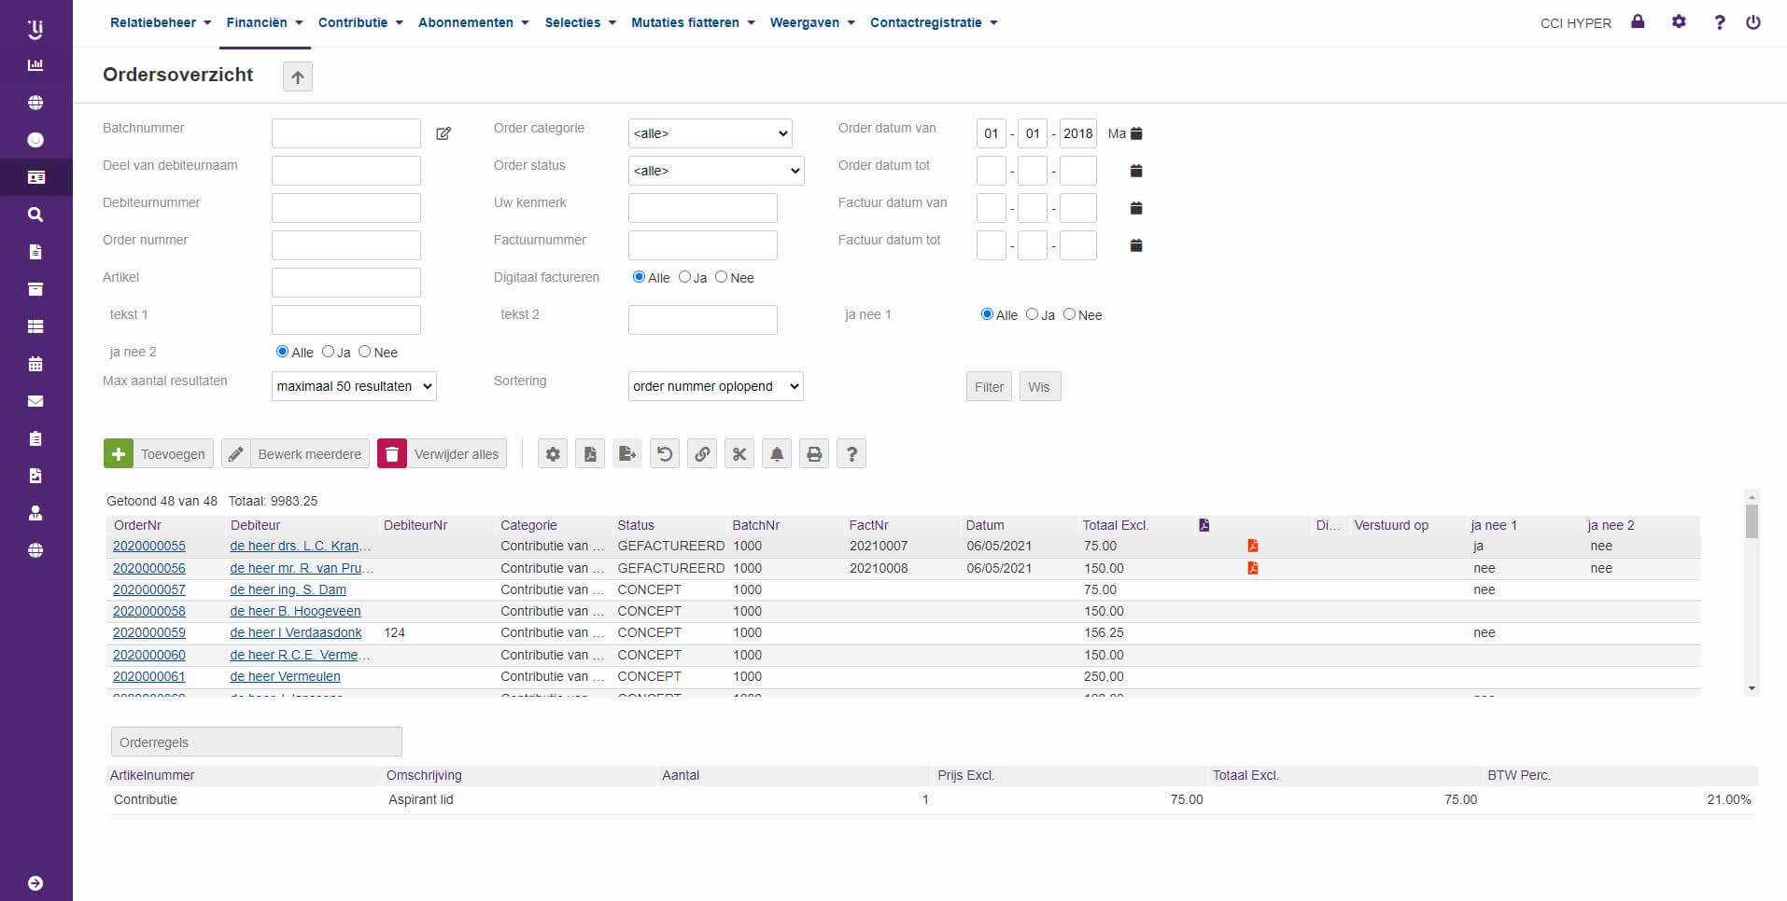Expand the Contactregistratie menu
This screenshot has width=1787, height=901.
934,22
